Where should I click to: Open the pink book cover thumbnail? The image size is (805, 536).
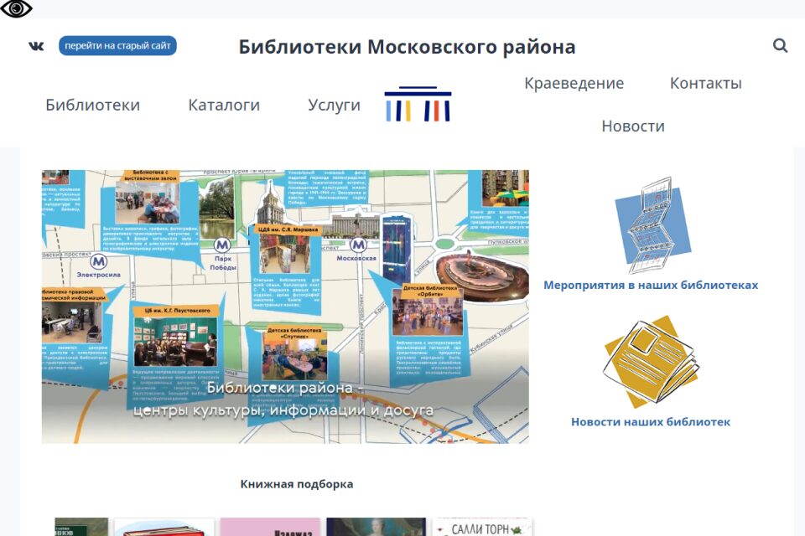[x=270, y=527]
